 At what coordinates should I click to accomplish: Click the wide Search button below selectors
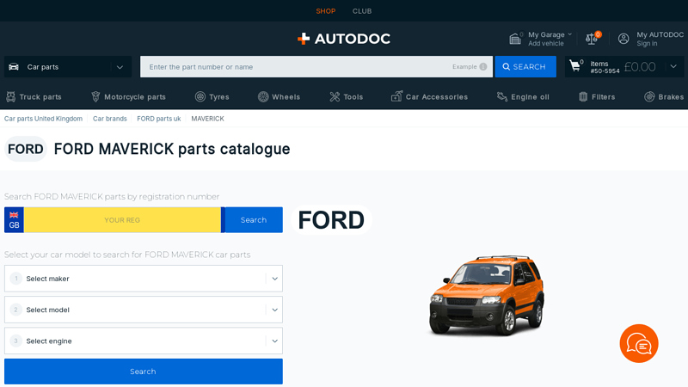click(144, 372)
